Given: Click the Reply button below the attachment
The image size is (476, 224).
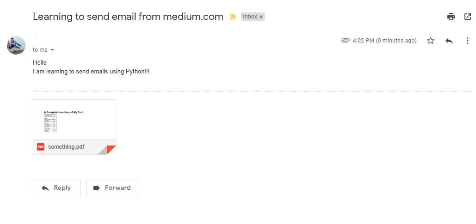Looking at the screenshot, I should [57, 188].
